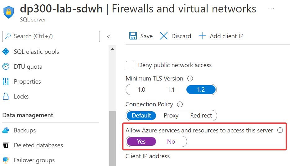Viewport: 290px width, 166px height.
Task: Open SQL elastic pools from sidebar
Action: tap(36, 52)
